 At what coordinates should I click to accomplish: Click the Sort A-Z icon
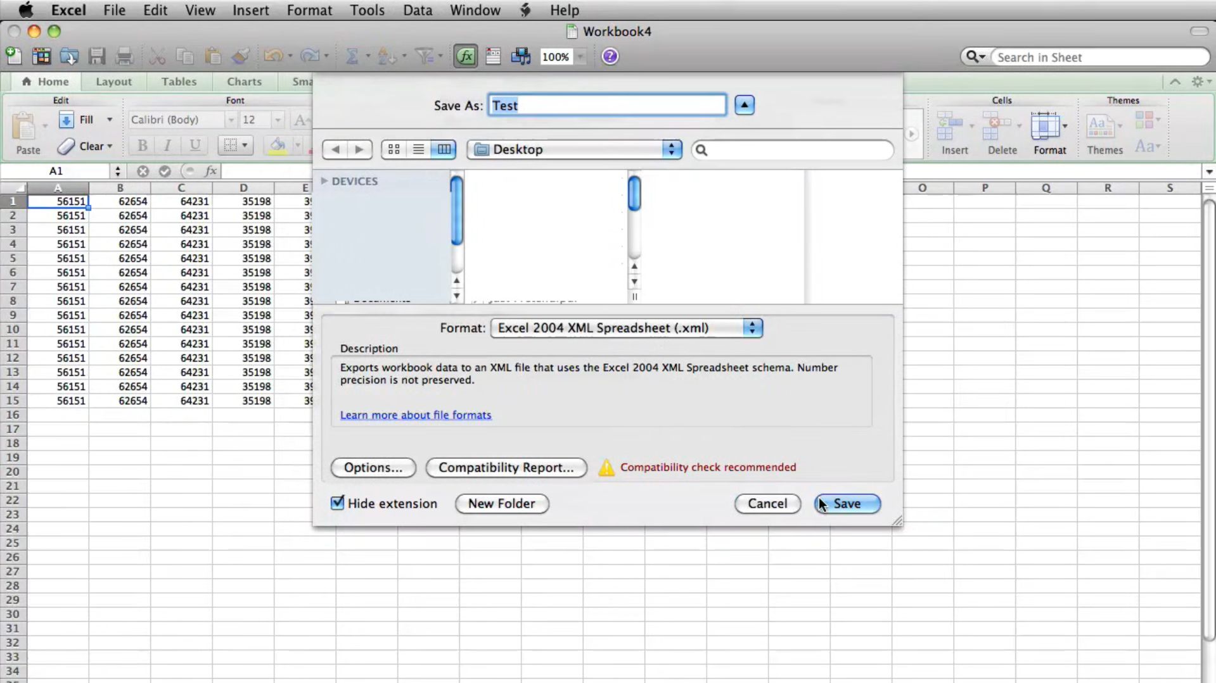[386, 56]
